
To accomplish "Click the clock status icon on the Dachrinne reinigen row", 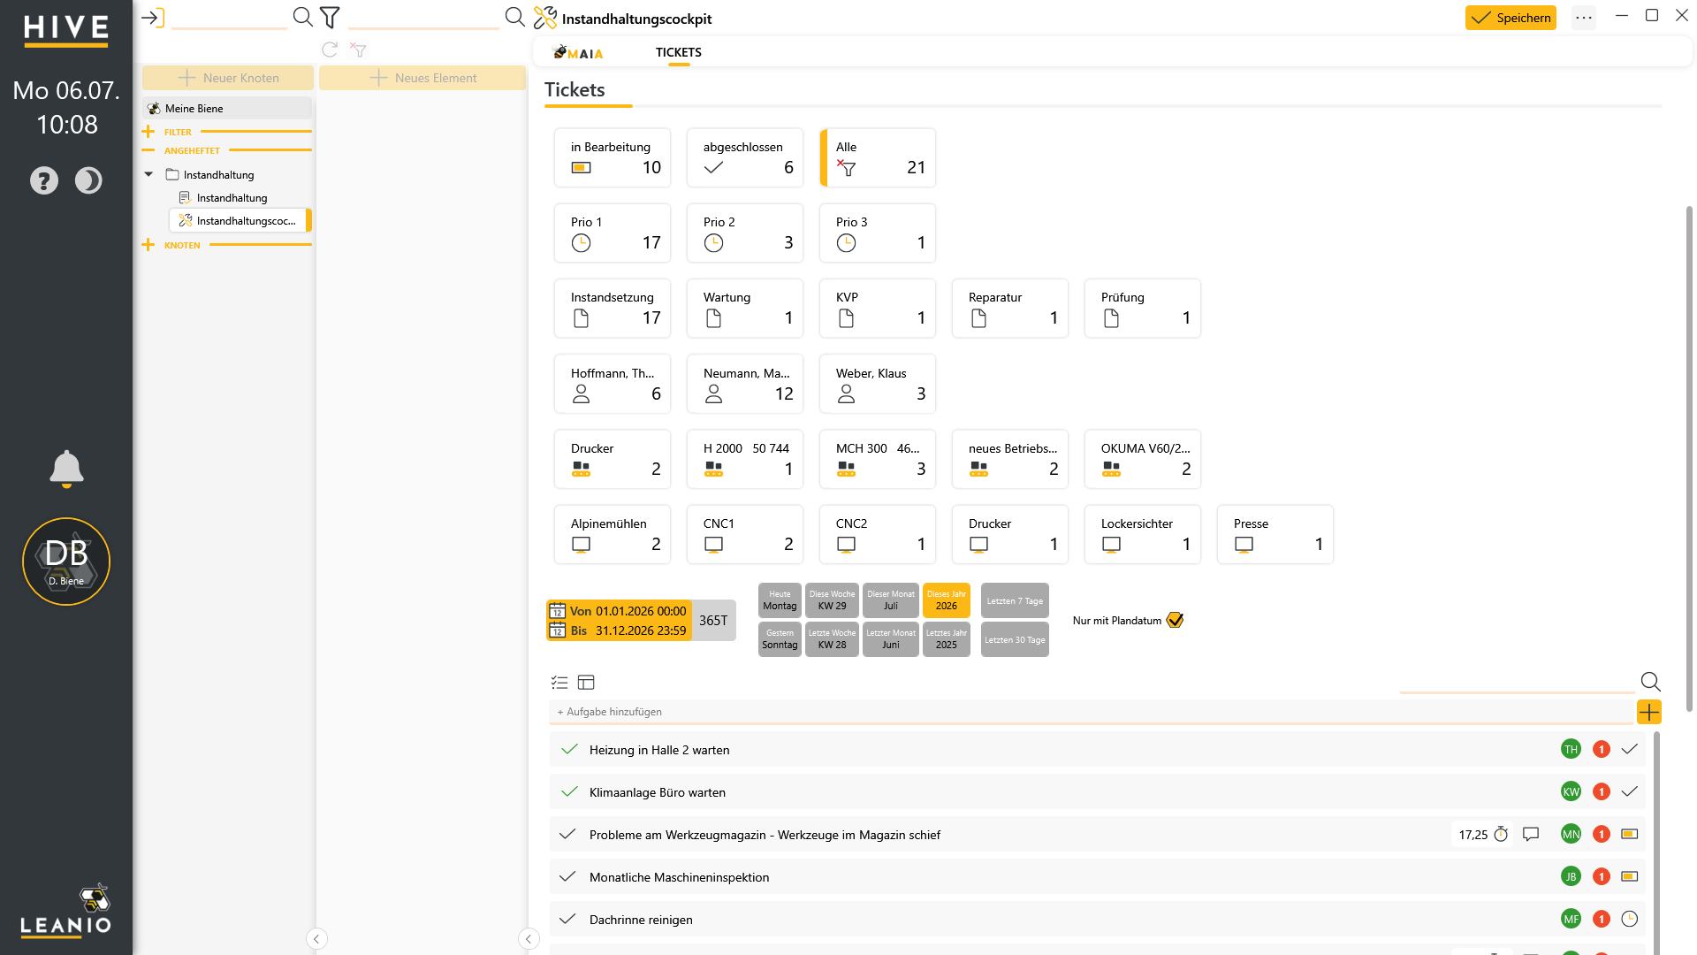I will coord(1630,919).
